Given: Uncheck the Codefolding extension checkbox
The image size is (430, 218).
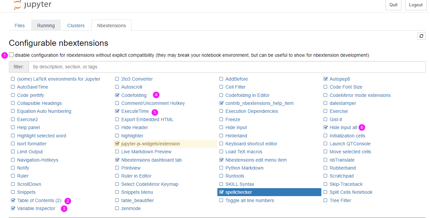Looking at the screenshot, I should 117,95.
